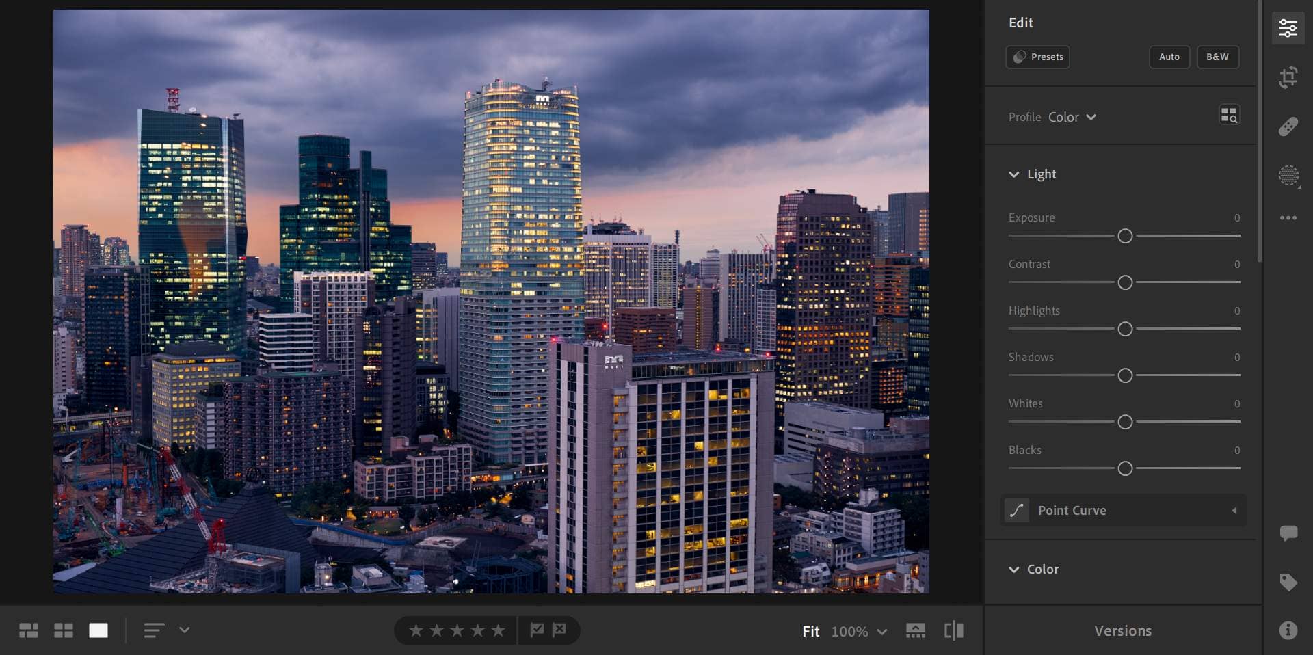1313x655 pixels.
Task: Click the edit panel scrollbar
Action: pos(1258,130)
